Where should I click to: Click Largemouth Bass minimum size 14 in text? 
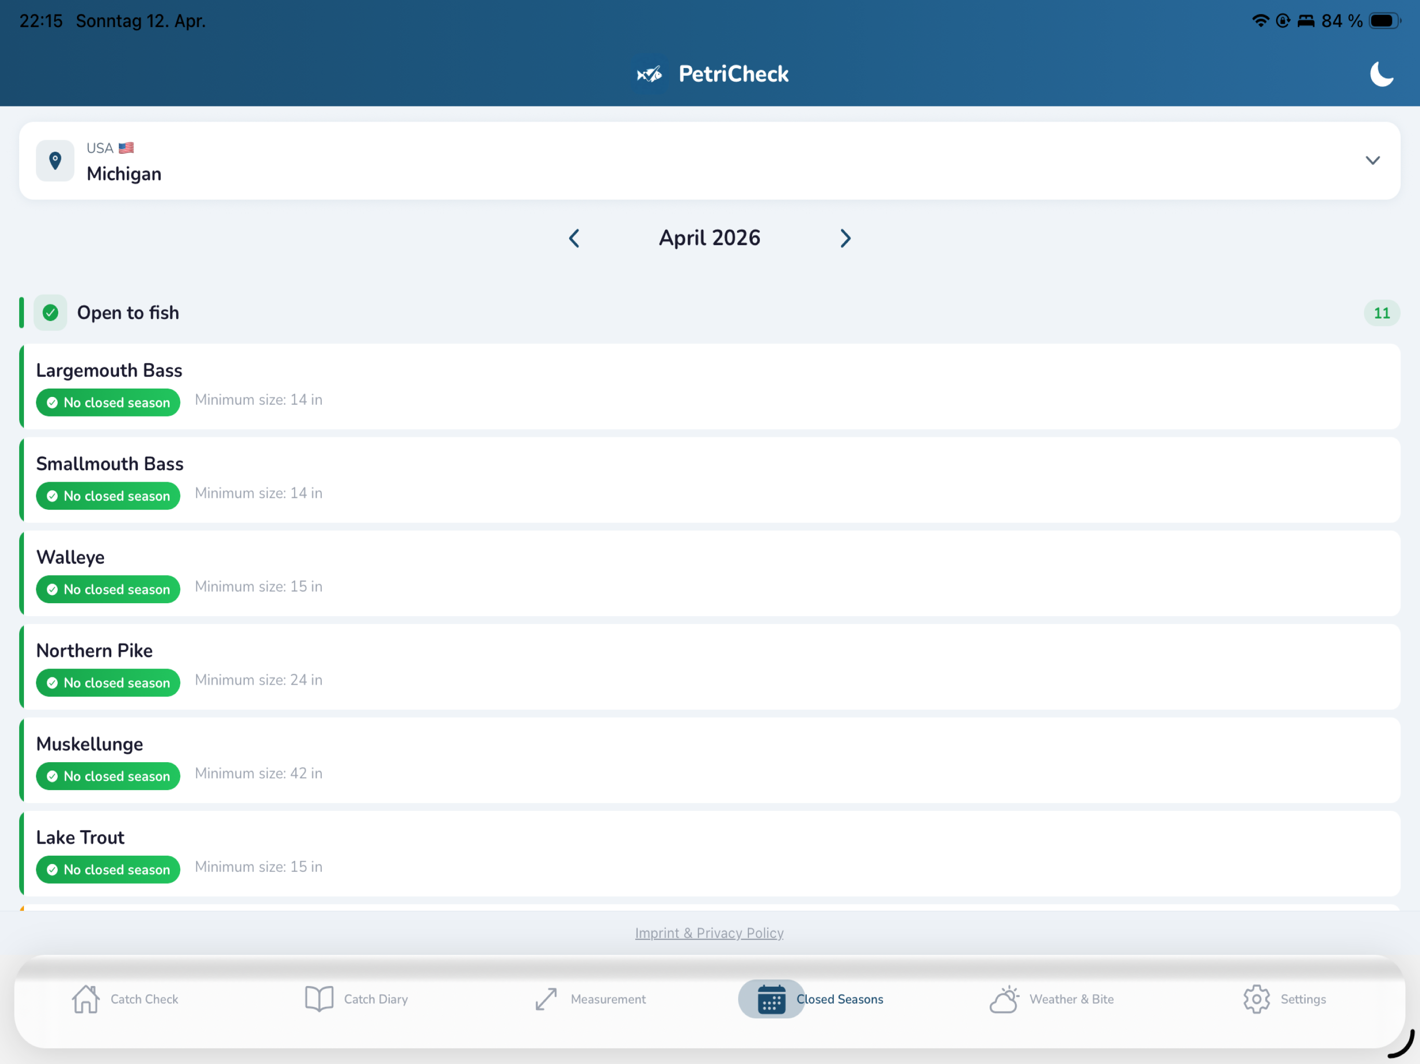(x=259, y=400)
